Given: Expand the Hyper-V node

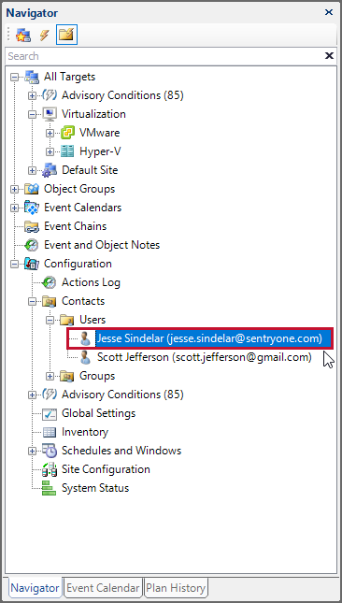Looking at the screenshot, I should point(50,151).
